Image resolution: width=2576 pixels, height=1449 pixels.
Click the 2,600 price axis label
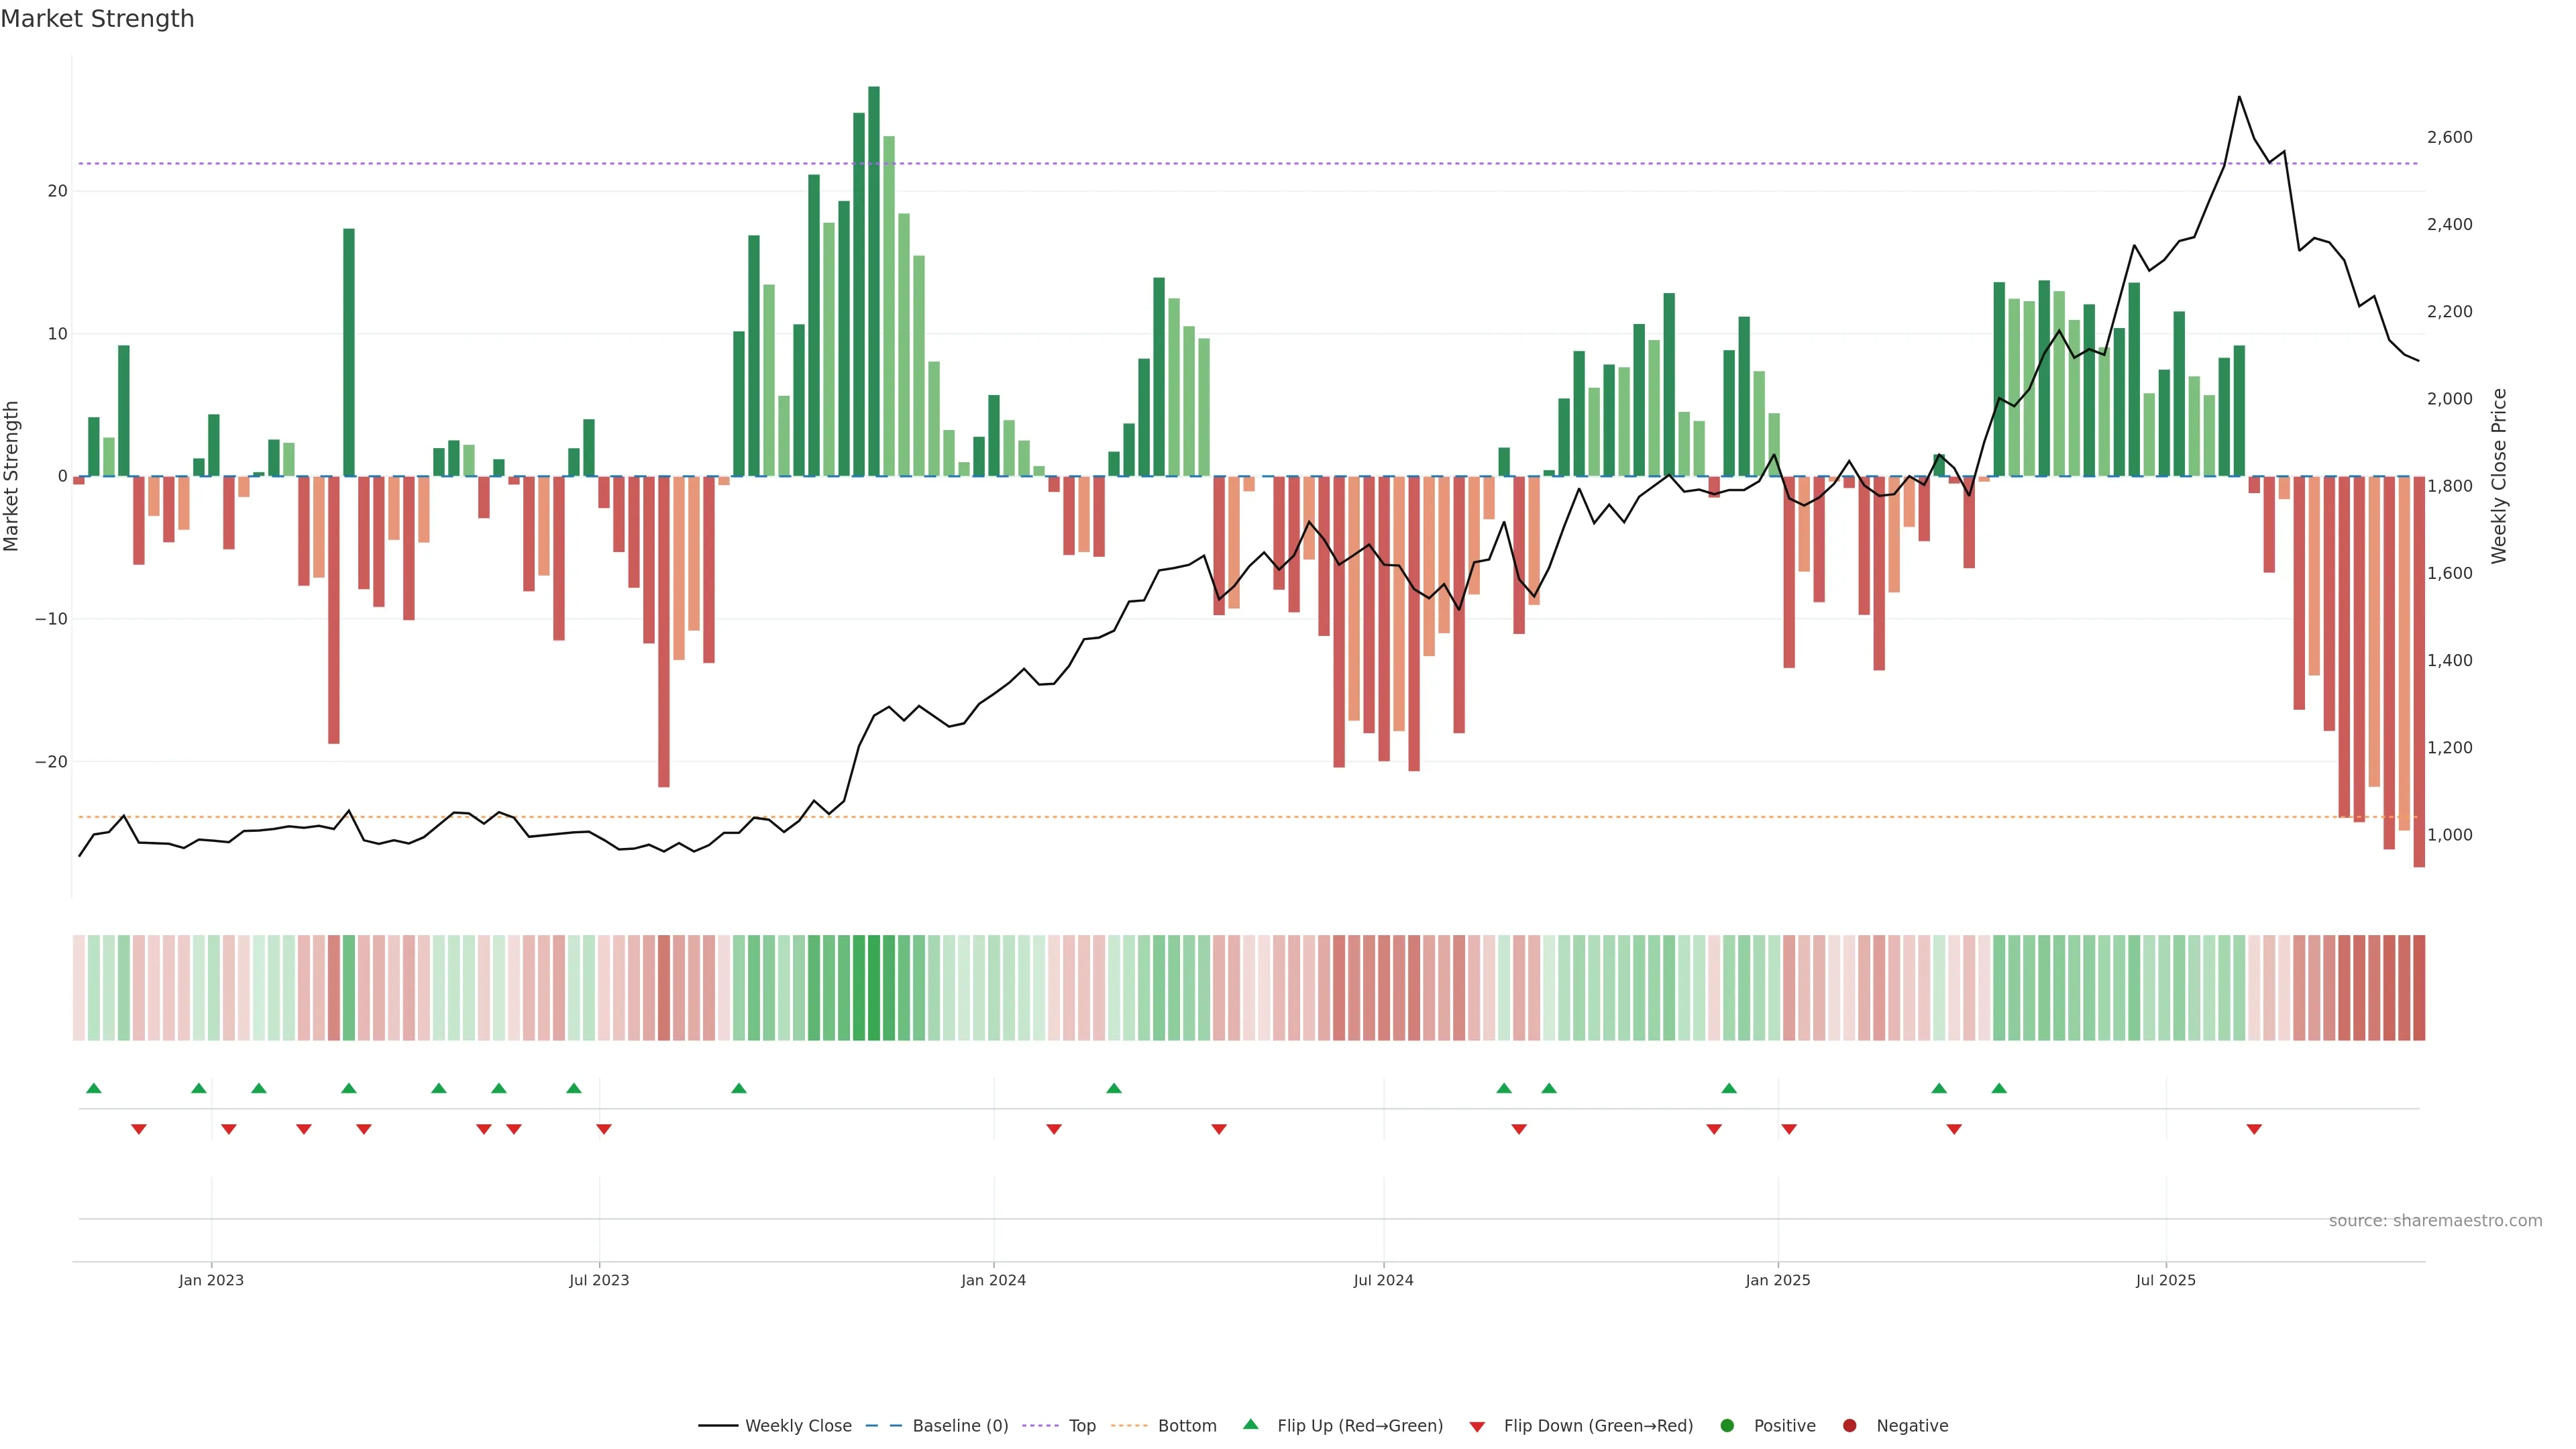[2449, 137]
